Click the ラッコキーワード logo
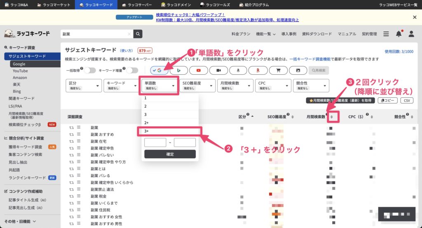Image resolution: width=422 pixels, height=228 pixels. 27,34
